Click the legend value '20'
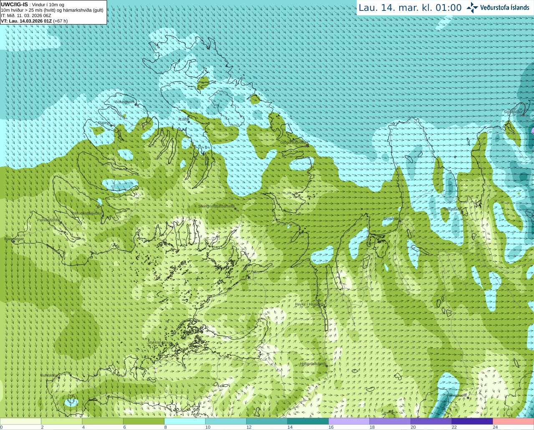The width and height of the screenshot is (534, 430). [x=413, y=427]
